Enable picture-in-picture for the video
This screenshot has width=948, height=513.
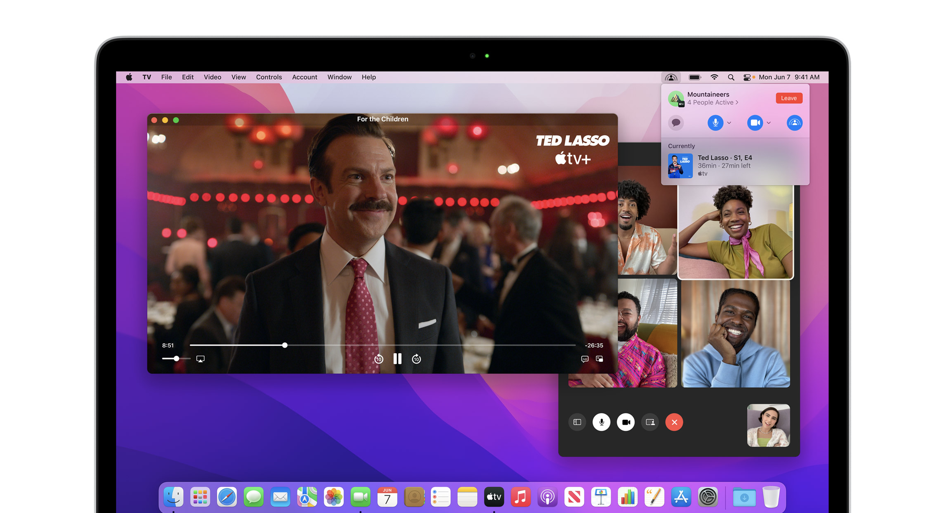click(x=599, y=359)
